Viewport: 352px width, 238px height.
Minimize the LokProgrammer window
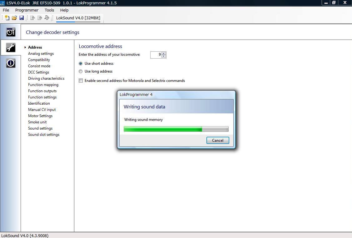pos(326,3)
